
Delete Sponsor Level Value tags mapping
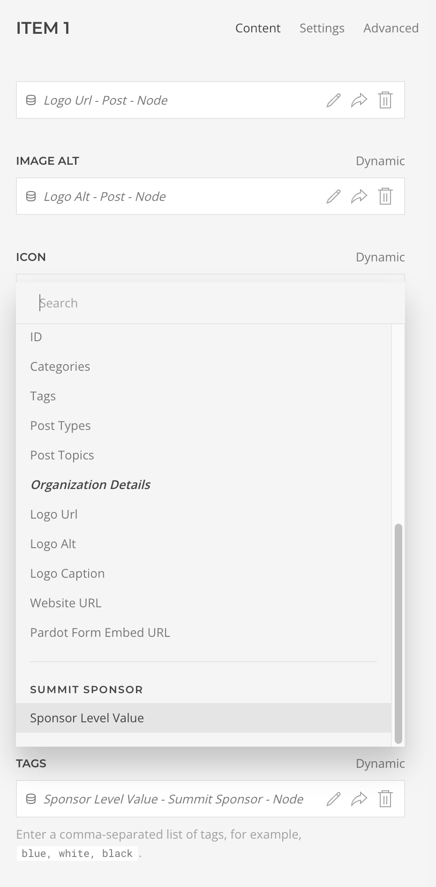pyautogui.click(x=385, y=799)
